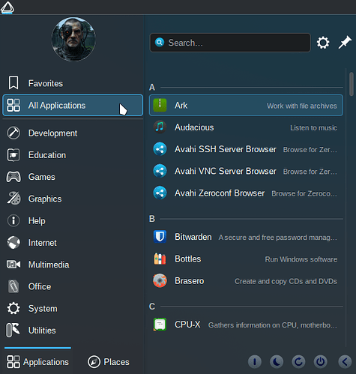This screenshot has width=356, height=374.
Task: Click the System gear icon in sidebar
Action: 13,308
